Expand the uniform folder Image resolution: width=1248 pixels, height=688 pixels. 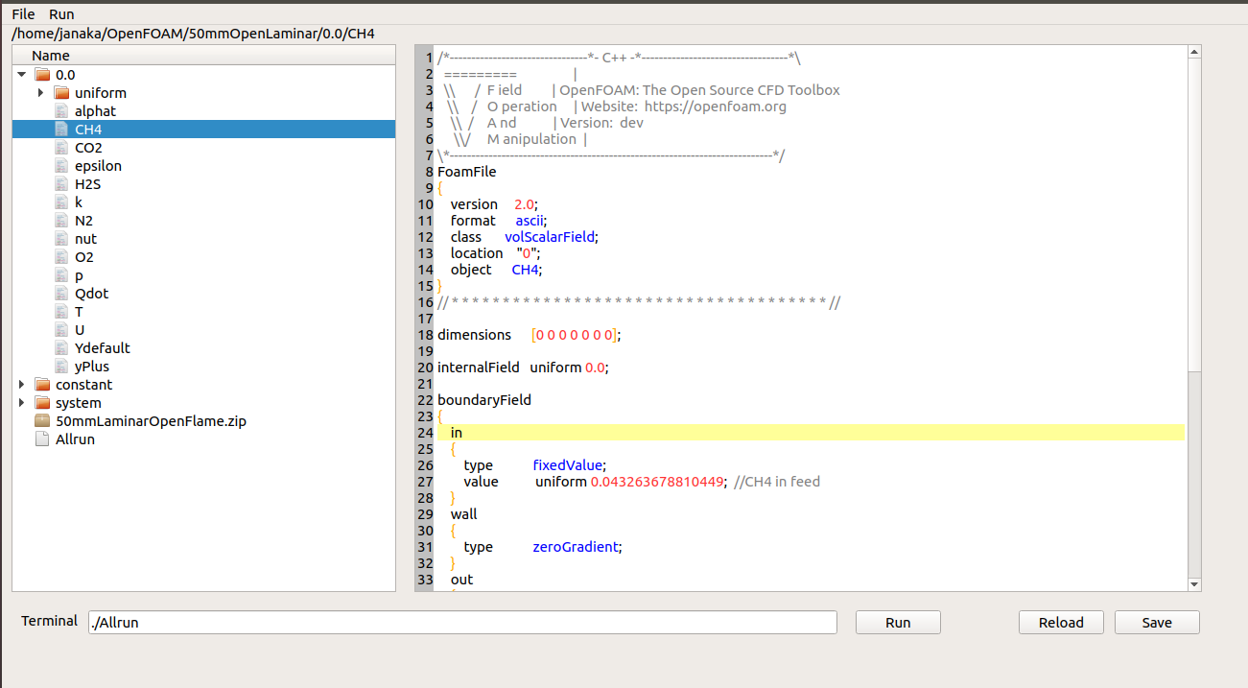(x=39, y=92)
